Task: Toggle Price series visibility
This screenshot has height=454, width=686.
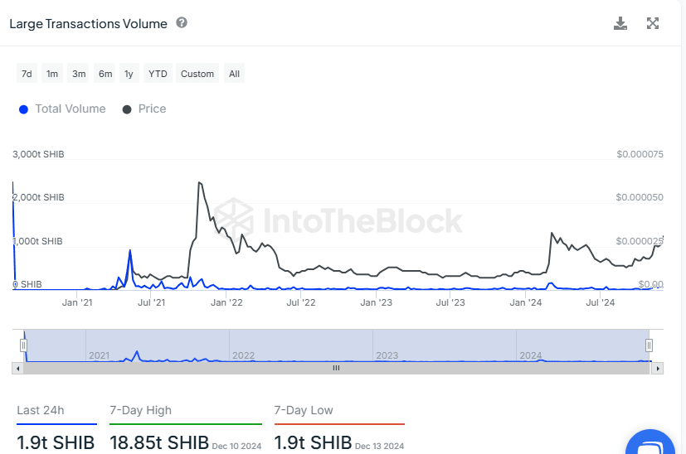Action: click(x=144, y=109)
